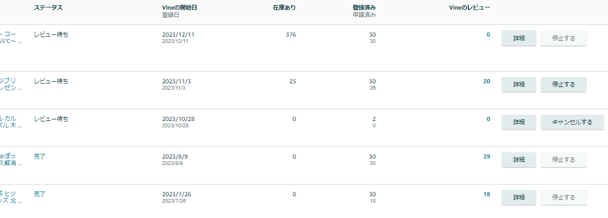Click the 完了 status in the 2023/8/9 row
Screen dimensions: 608x218
coord(40,156)
